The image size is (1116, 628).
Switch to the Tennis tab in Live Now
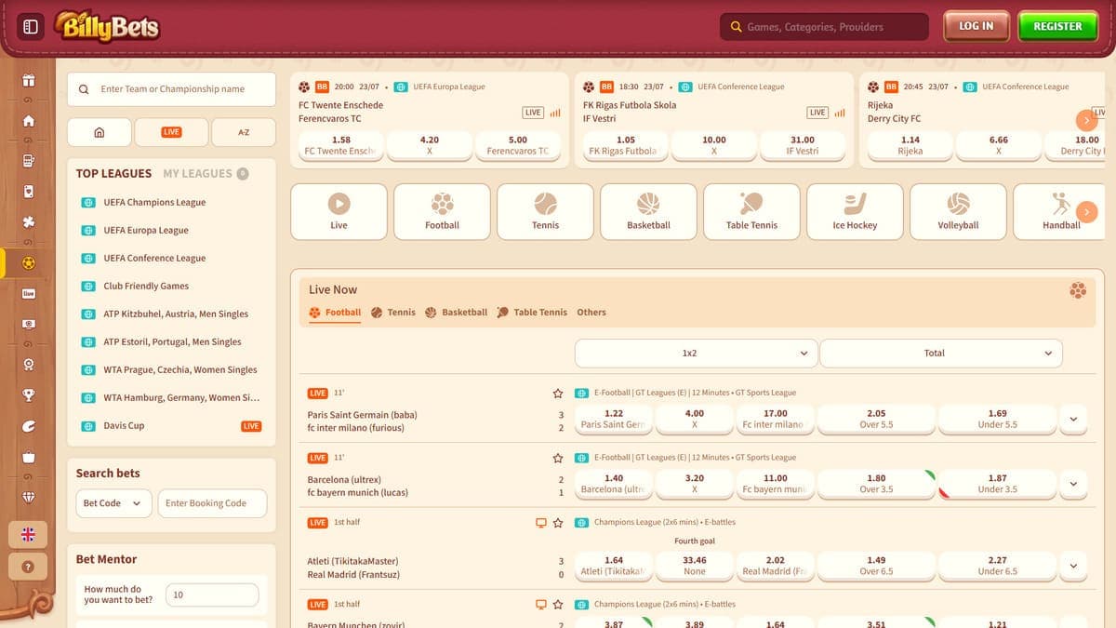tap(393, 313)
